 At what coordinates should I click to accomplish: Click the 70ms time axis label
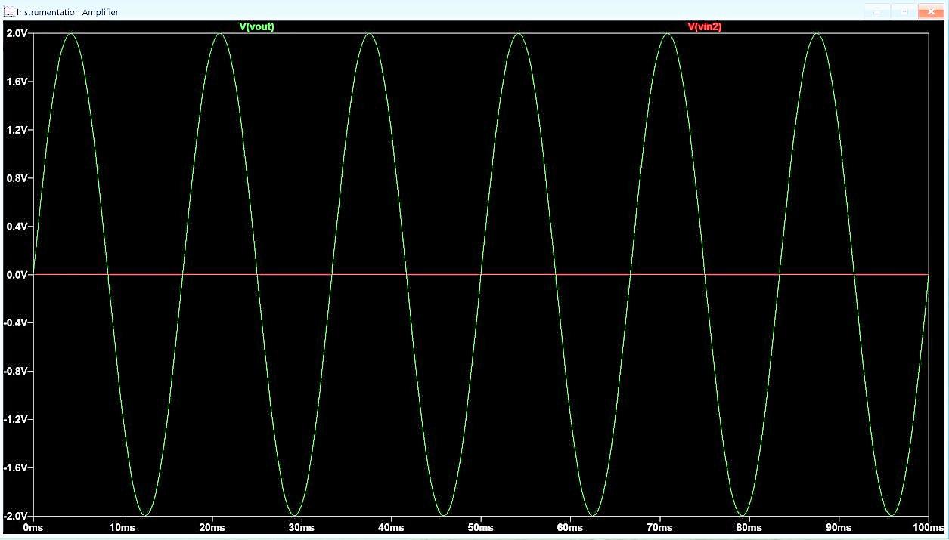click(659, 527)
